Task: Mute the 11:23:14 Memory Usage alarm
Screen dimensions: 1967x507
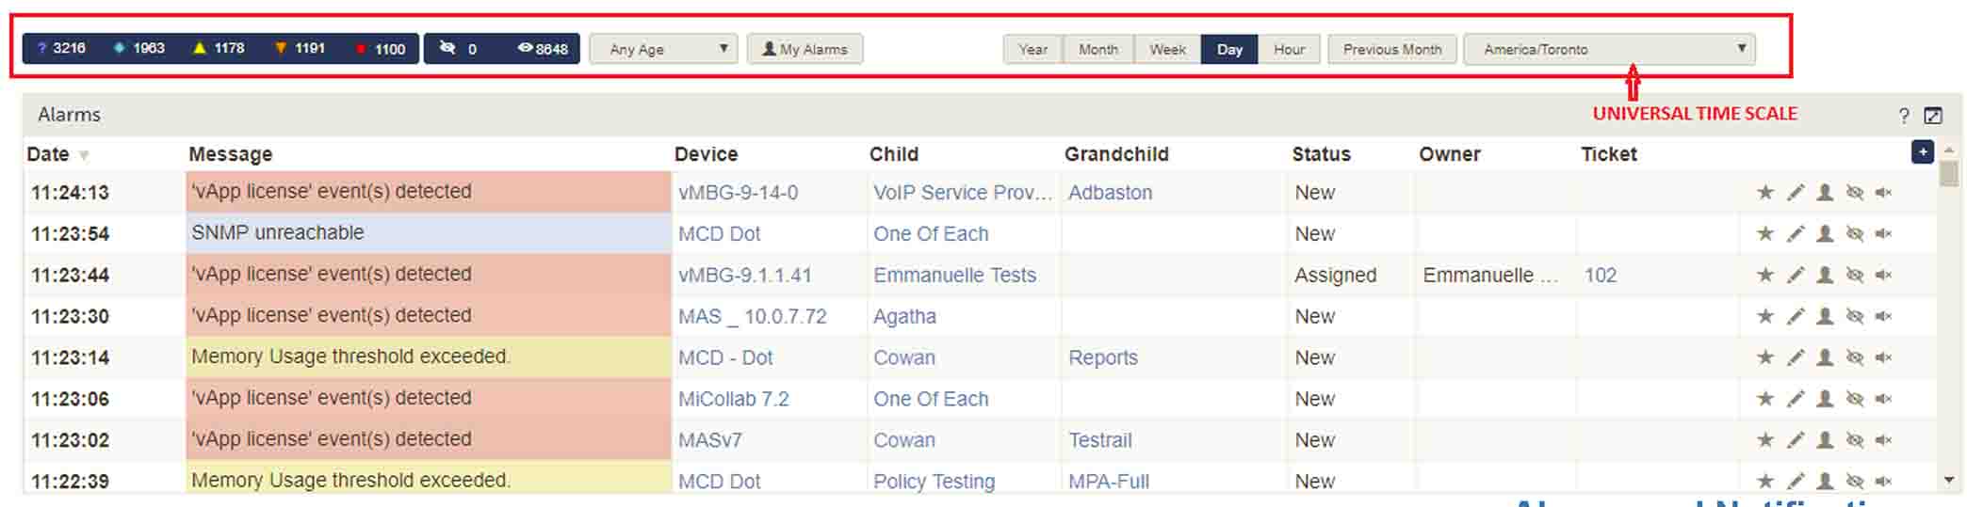Action: pos(1883,358)
